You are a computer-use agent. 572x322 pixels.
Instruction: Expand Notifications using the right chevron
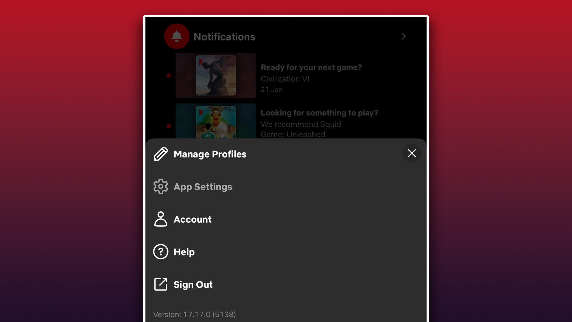[404, 36]
